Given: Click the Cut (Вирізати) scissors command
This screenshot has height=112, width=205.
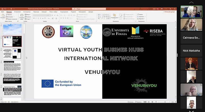Looking at the screenshot, I should coord(9,15).
